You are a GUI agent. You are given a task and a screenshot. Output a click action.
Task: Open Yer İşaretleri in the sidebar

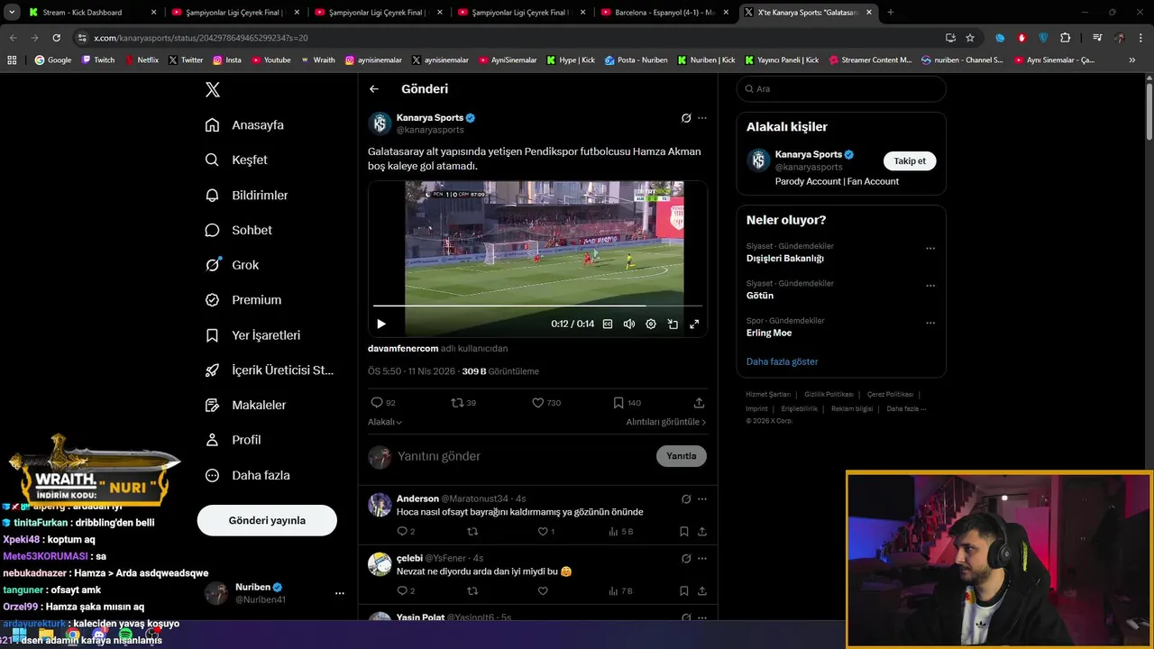(x=252, y=335)
